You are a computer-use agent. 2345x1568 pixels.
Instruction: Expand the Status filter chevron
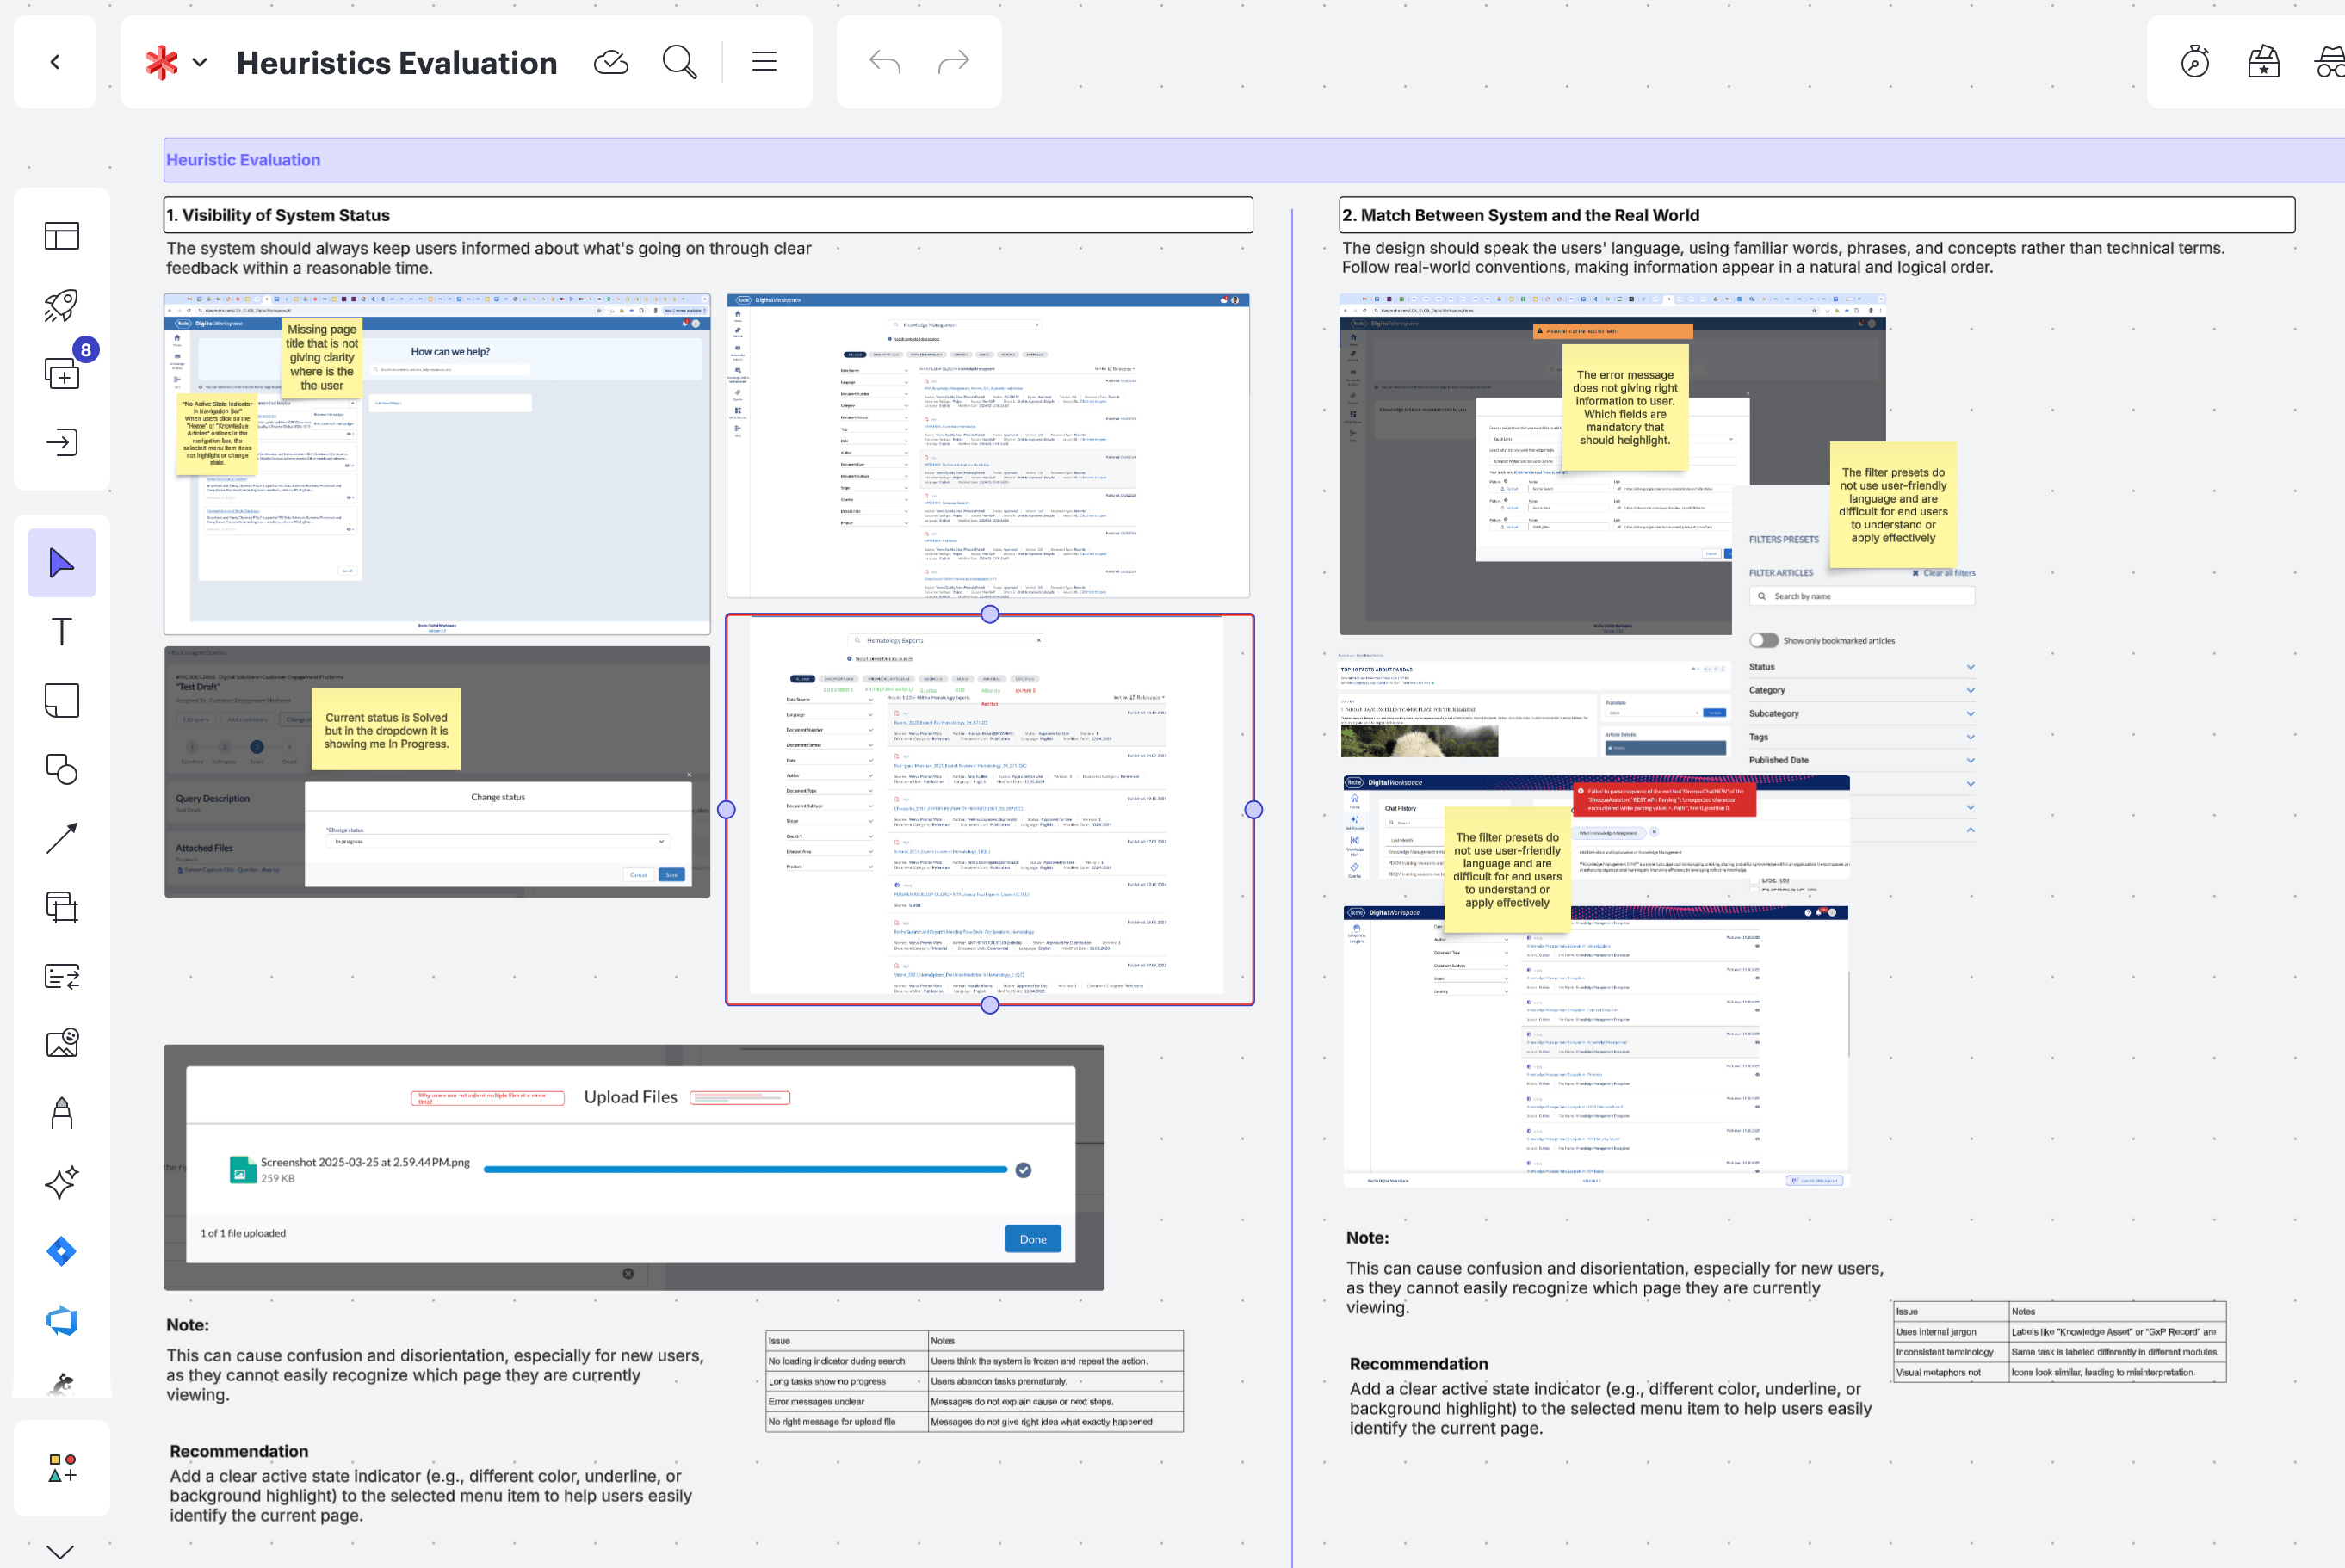pos(1970,667)
